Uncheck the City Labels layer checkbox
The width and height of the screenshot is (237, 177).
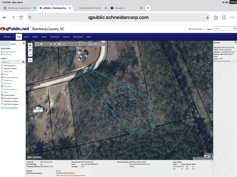pyautogui.click(x=2, y=86)
